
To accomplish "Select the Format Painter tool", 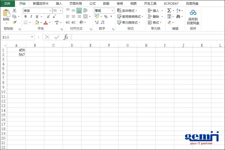I will coord(15,22).
